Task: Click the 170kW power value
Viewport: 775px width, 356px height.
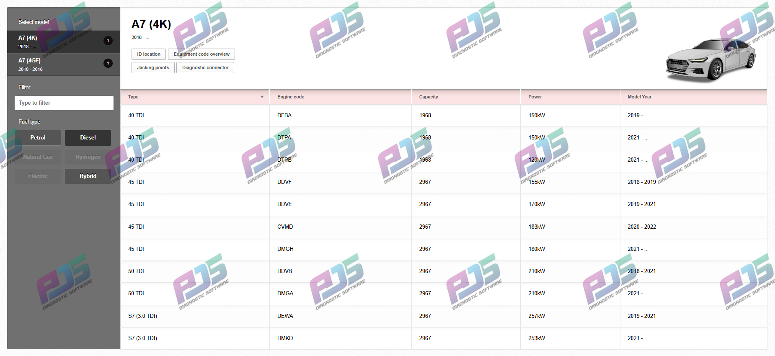Action: 537,204
